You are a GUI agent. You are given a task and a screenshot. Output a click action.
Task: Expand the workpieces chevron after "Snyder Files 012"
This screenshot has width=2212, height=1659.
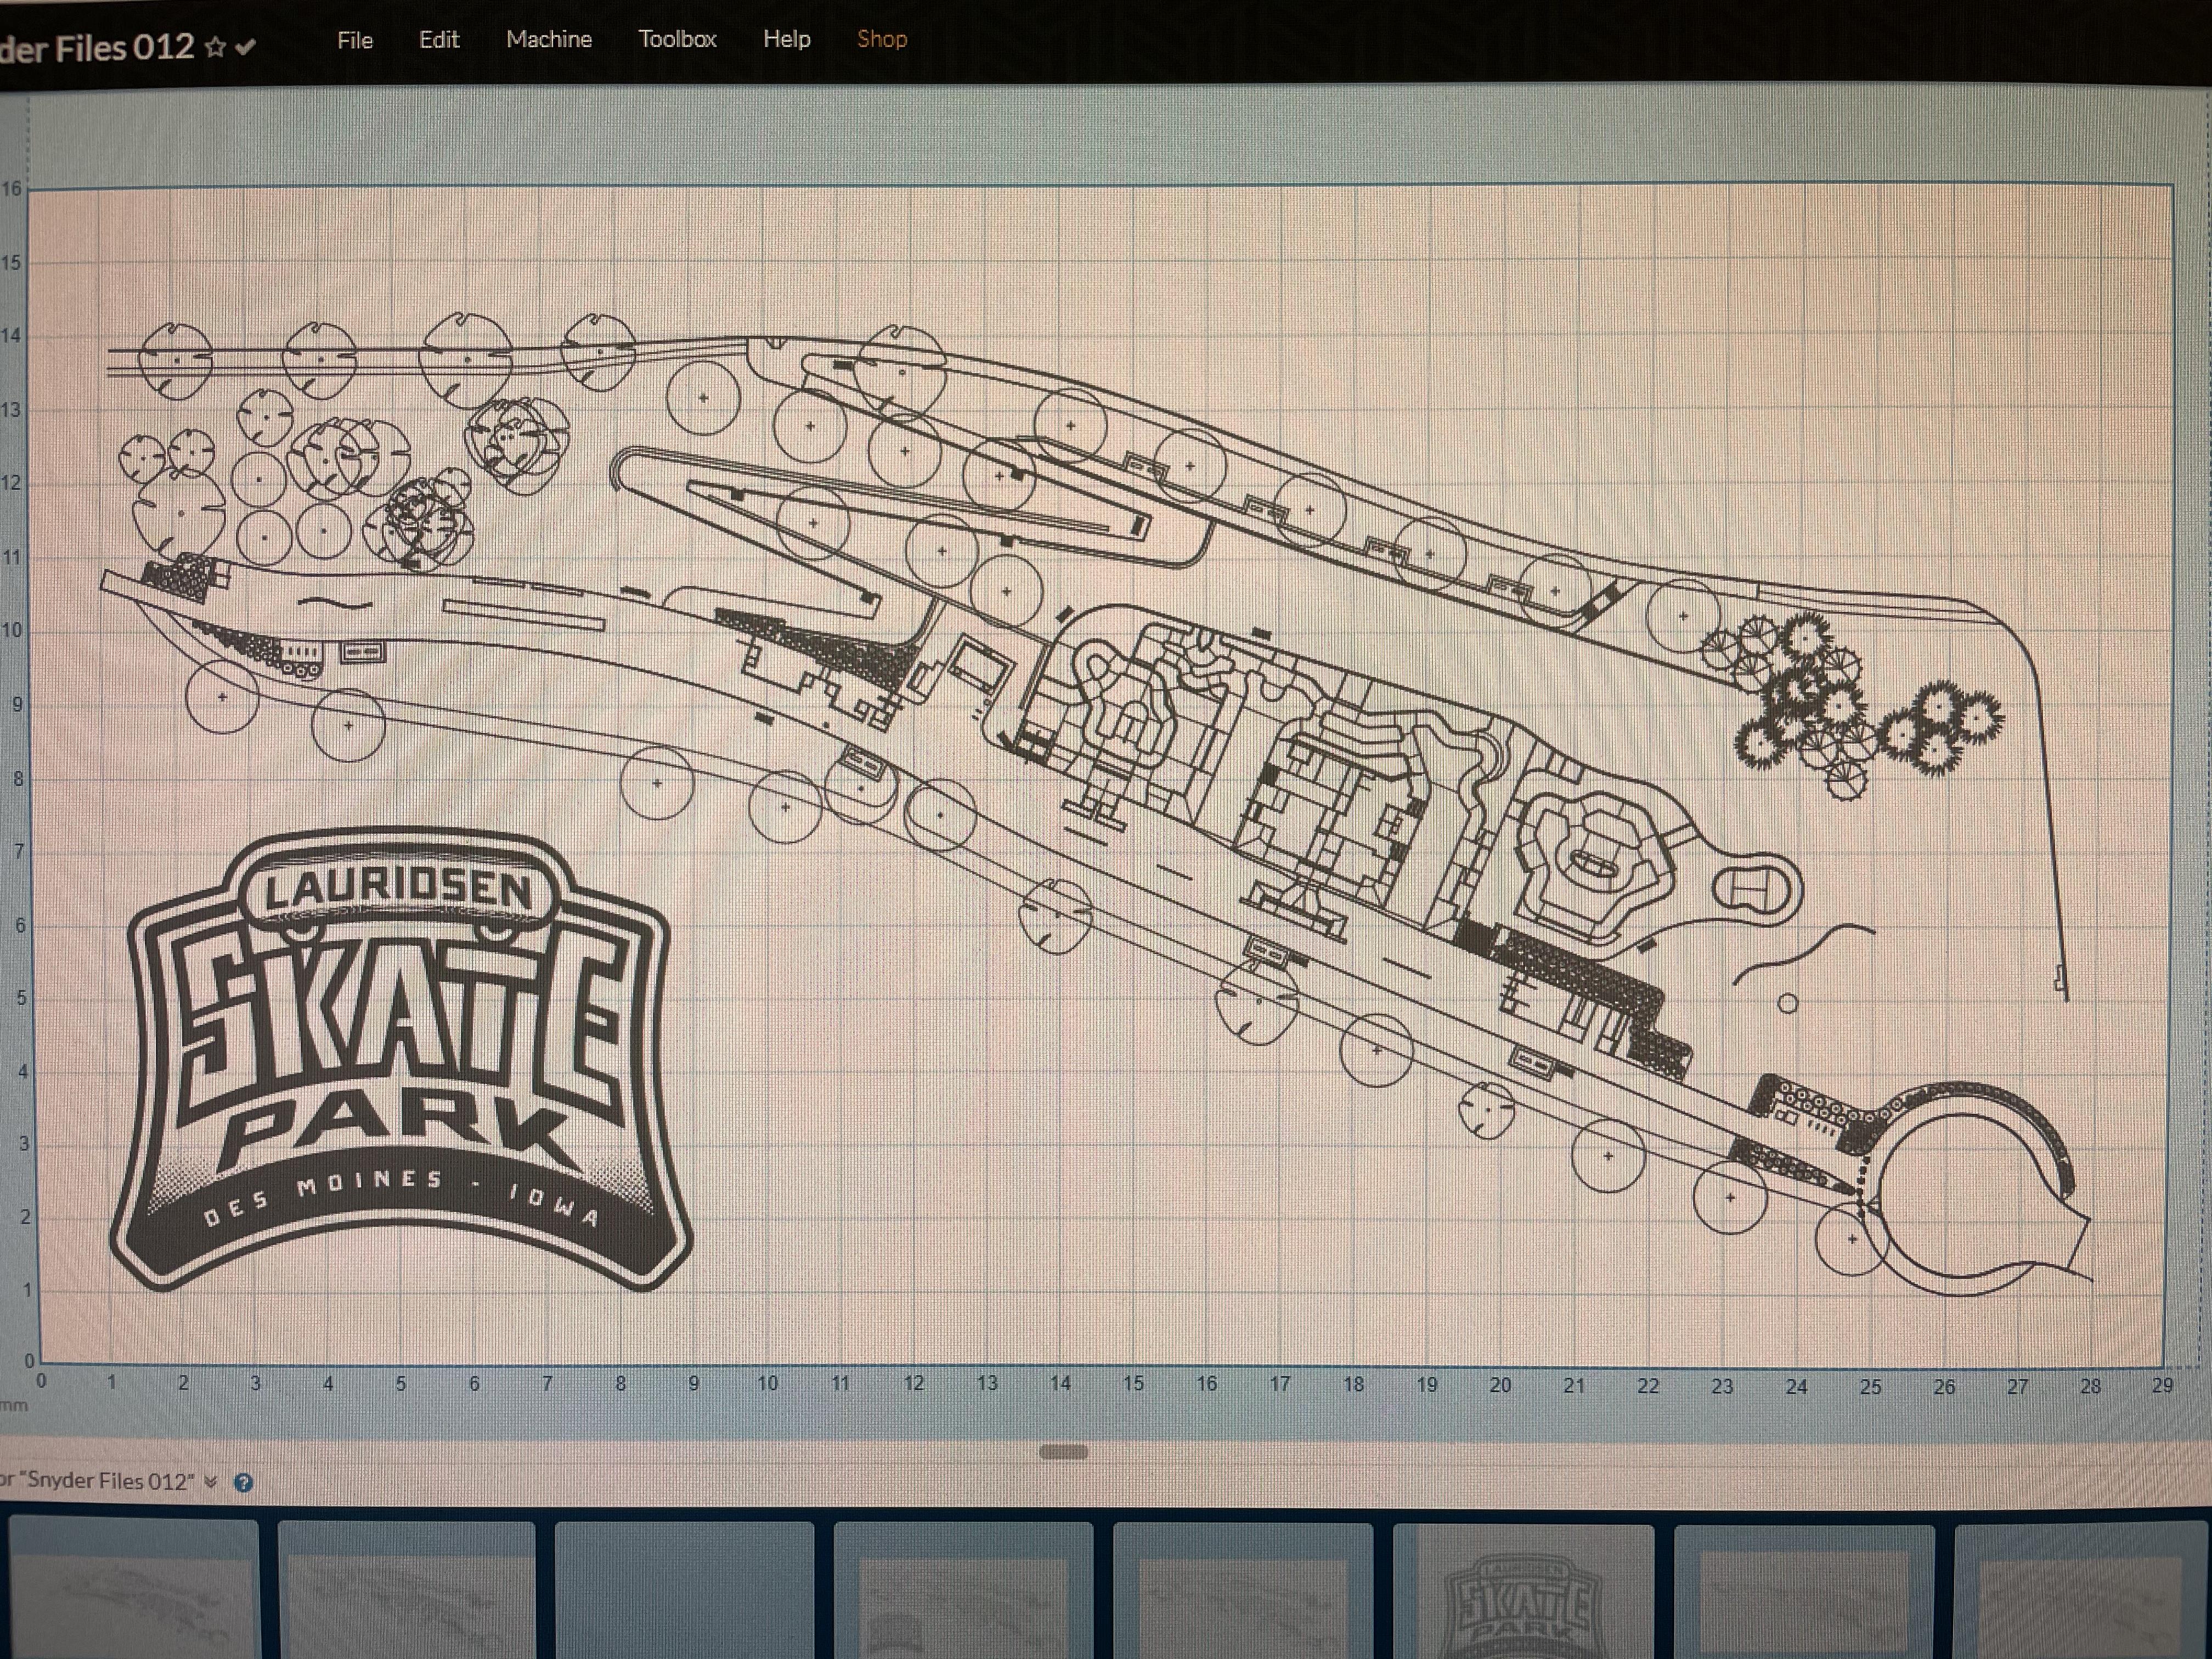tap(210, 1482)
